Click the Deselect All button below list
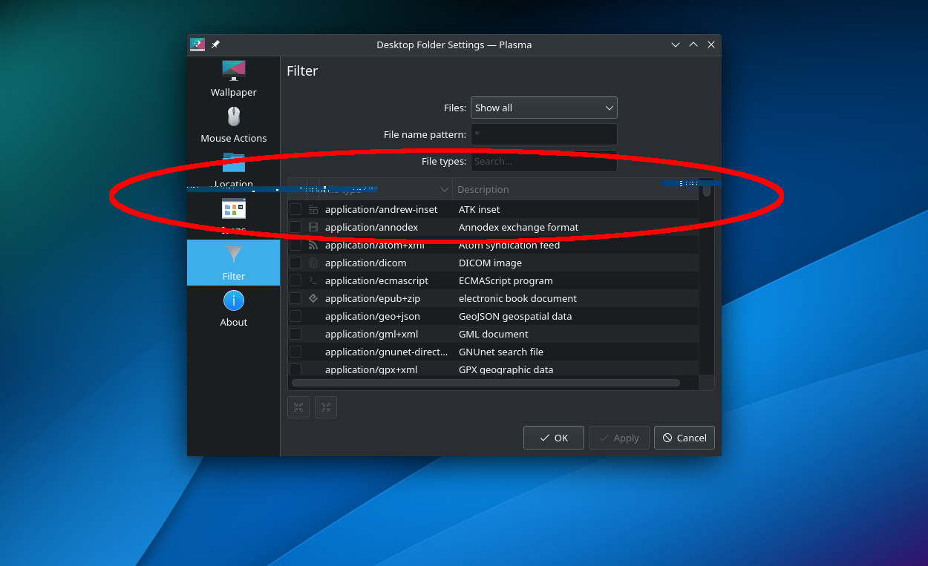Image resolution: width=928 pixels, height=566 pixels. [326, 407]
